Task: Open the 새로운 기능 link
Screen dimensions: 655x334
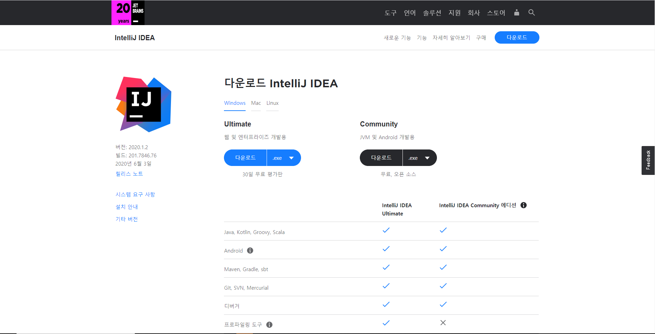Action: 397,38
